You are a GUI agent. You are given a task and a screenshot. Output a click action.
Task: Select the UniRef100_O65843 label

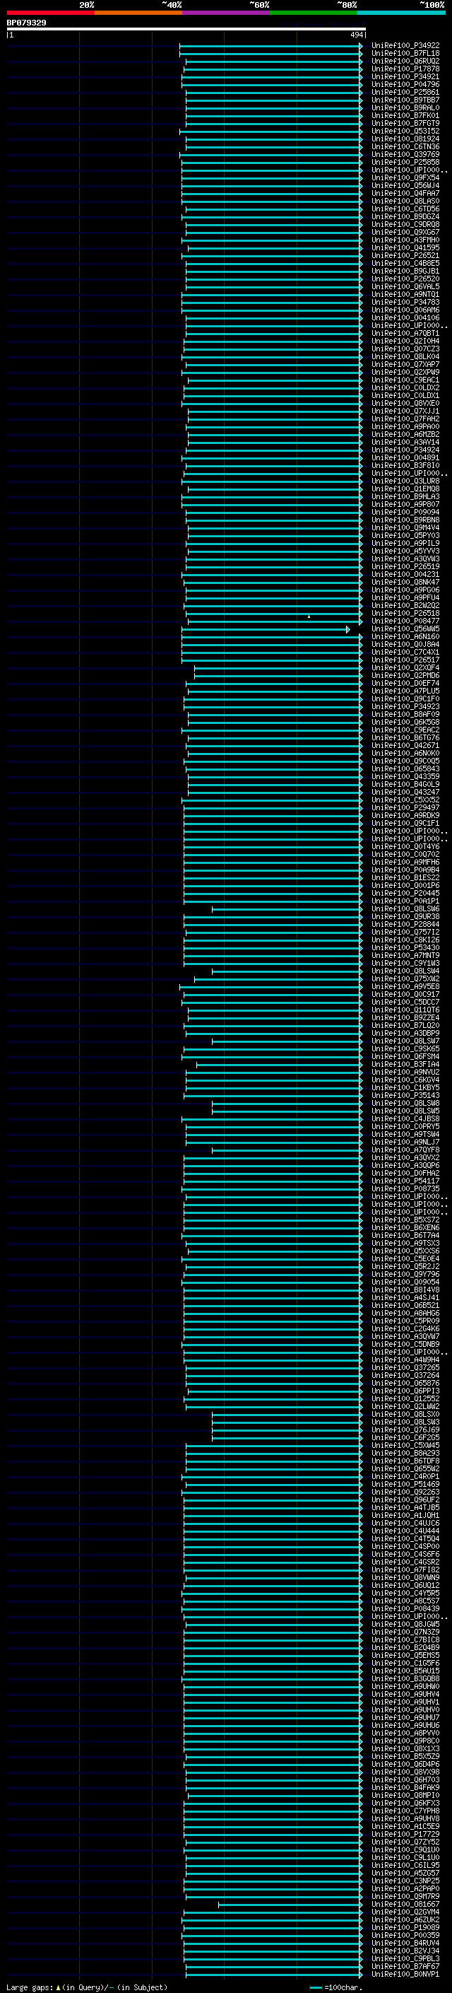pos(405,769)
